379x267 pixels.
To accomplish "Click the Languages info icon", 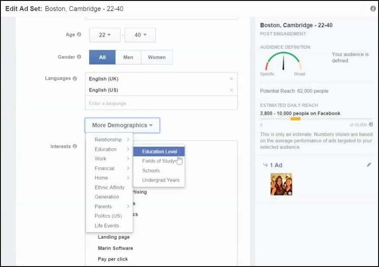I will point(75,78).
